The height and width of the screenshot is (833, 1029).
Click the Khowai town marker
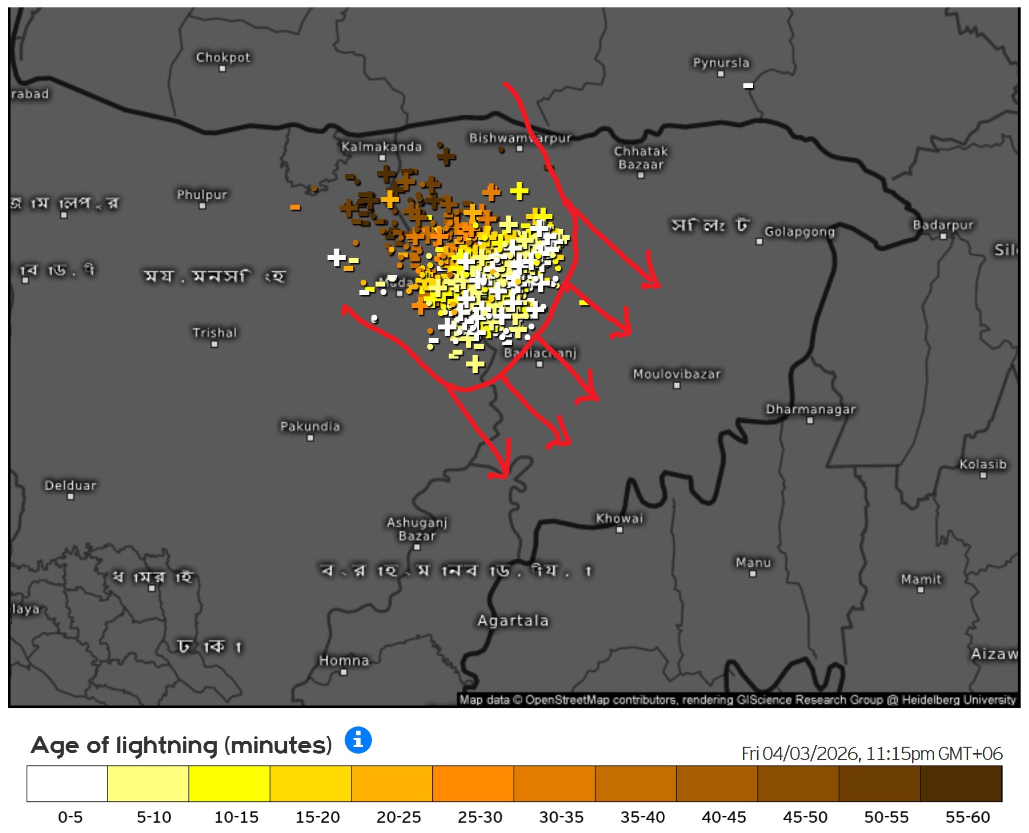pos(619,530)
